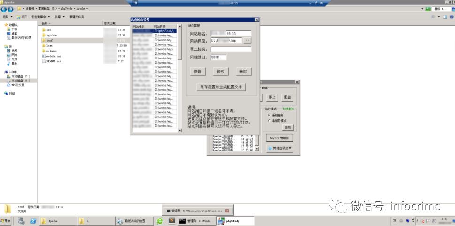This screenshot has height=226, width=455.
Task: Switch to cmd 管理员 taskbar item
Action: tap(197, 221)
